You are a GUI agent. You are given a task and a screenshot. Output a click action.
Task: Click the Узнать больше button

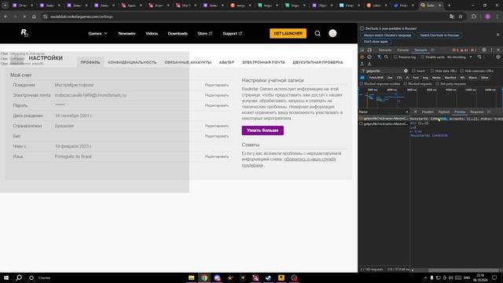coord(263,130)
